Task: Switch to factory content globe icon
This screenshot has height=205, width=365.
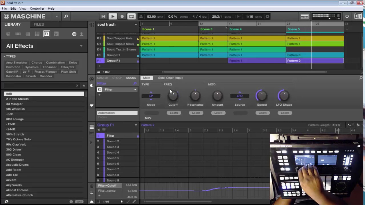Action: pos(74,34)
